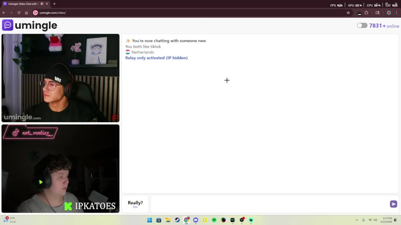
Task: Open Snapchat from the taskbar
Action: point(205,220)
